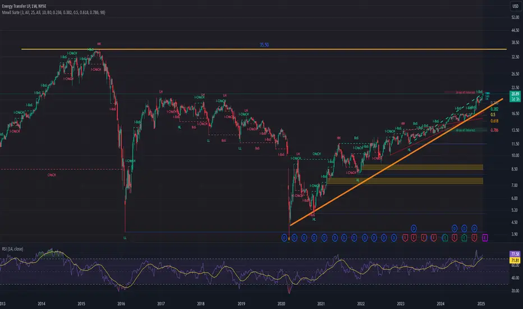Click the dividend D marker at chart bottom-left start
The height and width of the screenshot is (309, 523).
click(284, 238)
